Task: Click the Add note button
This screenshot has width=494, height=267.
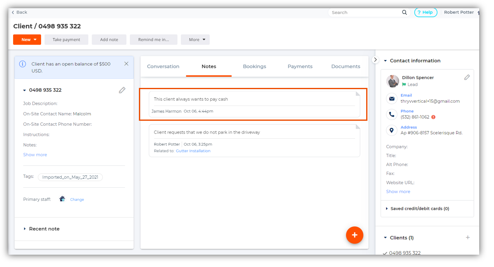Action: [109, 39]
